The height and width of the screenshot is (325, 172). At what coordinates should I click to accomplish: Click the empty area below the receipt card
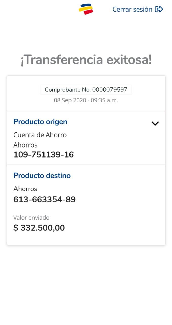86,282
